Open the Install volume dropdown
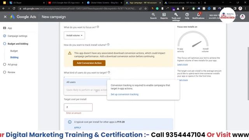Viewport: 249px width, 140px height. (74, 35)
